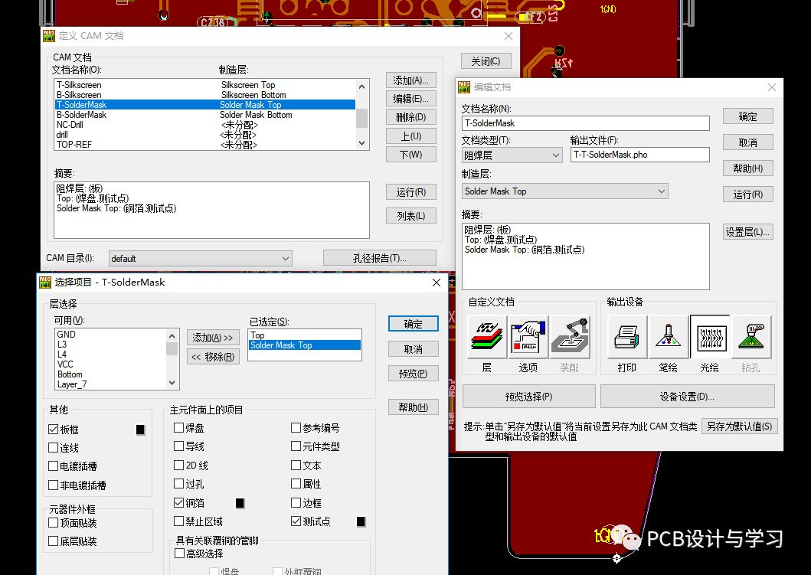Select the 打印 (Print) output device
This screenshot has width=811, height=575.
click(x=627, y=337)
